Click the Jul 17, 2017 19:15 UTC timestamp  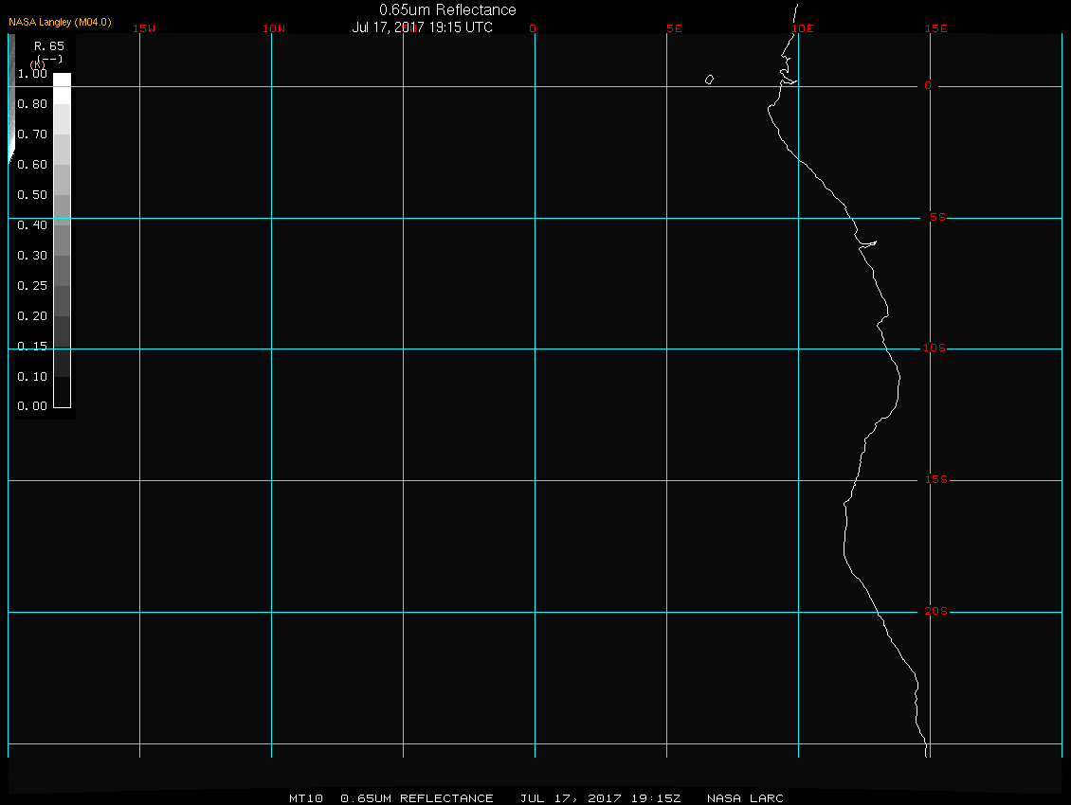click(x=422, y=27)
